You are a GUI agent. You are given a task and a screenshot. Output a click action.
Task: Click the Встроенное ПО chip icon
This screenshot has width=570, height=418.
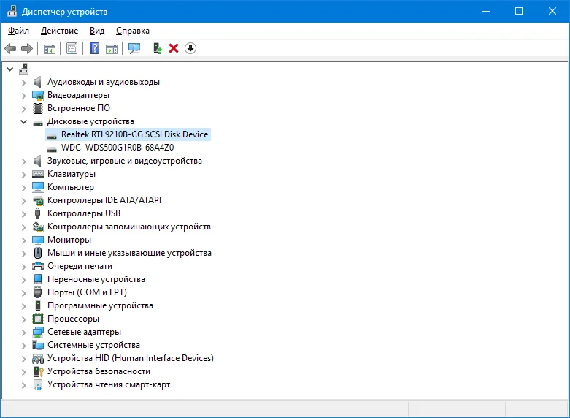[x=38, y=108]
